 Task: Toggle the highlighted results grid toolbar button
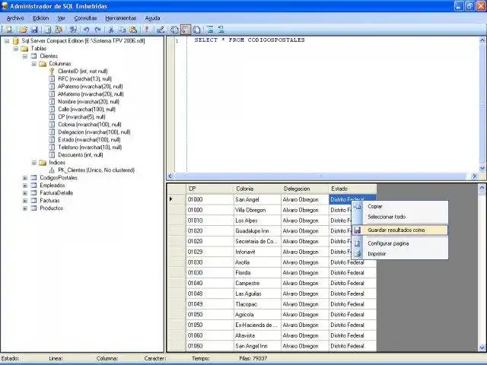pyautogui.click(x=186, y=30)
